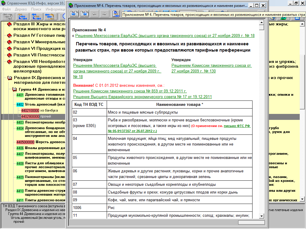Maximize the Приложение № 4 window
The height and width of the screenshot is (229, 306).
(x=257, y=6)
